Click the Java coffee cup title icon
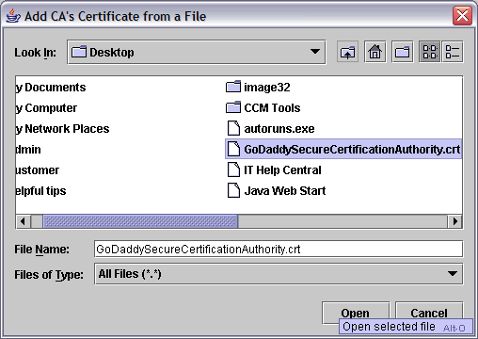Image resolution: width=478 pixels, height=339 pixels. click(13, 16)
